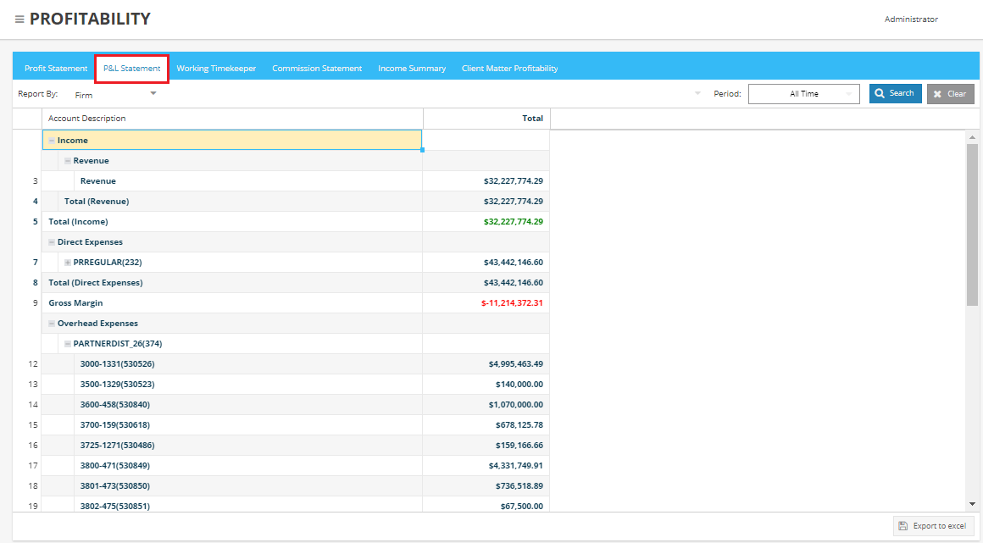Collapse the Overhead Expenses section
Image resolution: width=983 pixels, height=543 pixels.
pyautogui.click(x=53, y=324)
